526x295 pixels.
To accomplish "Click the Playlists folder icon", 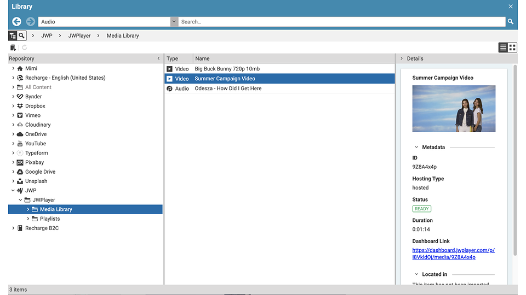I will (x=35, y=219).
